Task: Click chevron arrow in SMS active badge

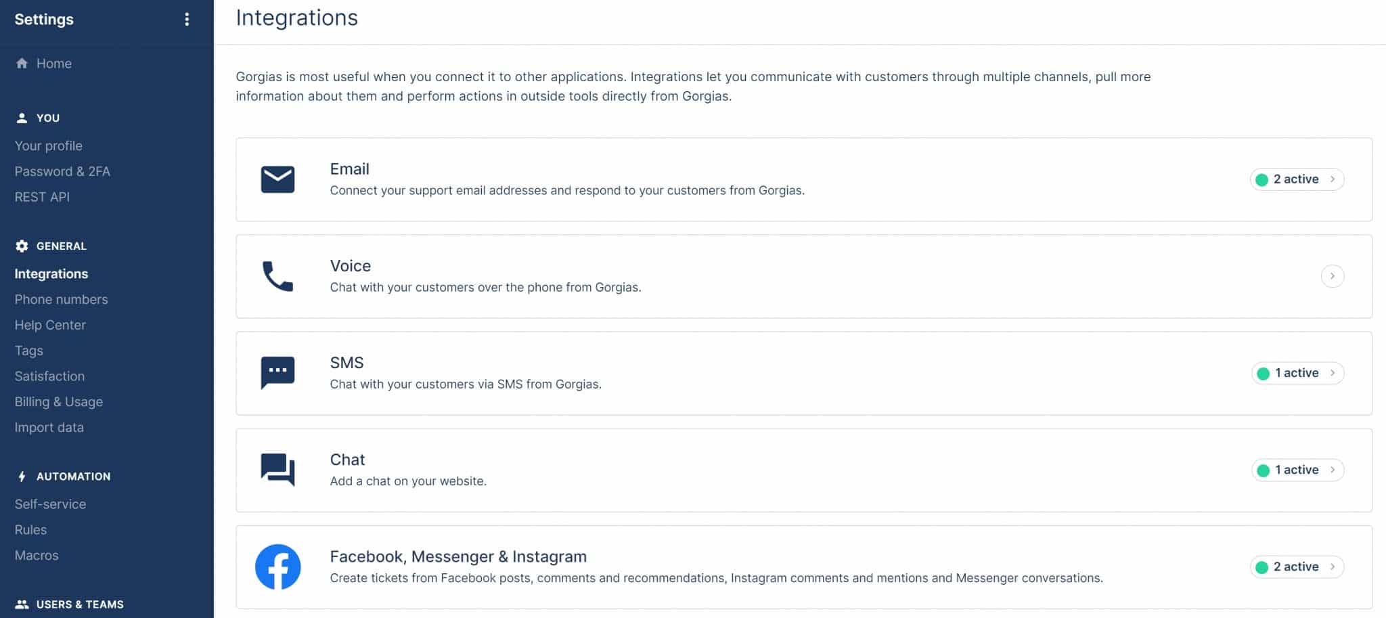Action: coord(1332,373)
